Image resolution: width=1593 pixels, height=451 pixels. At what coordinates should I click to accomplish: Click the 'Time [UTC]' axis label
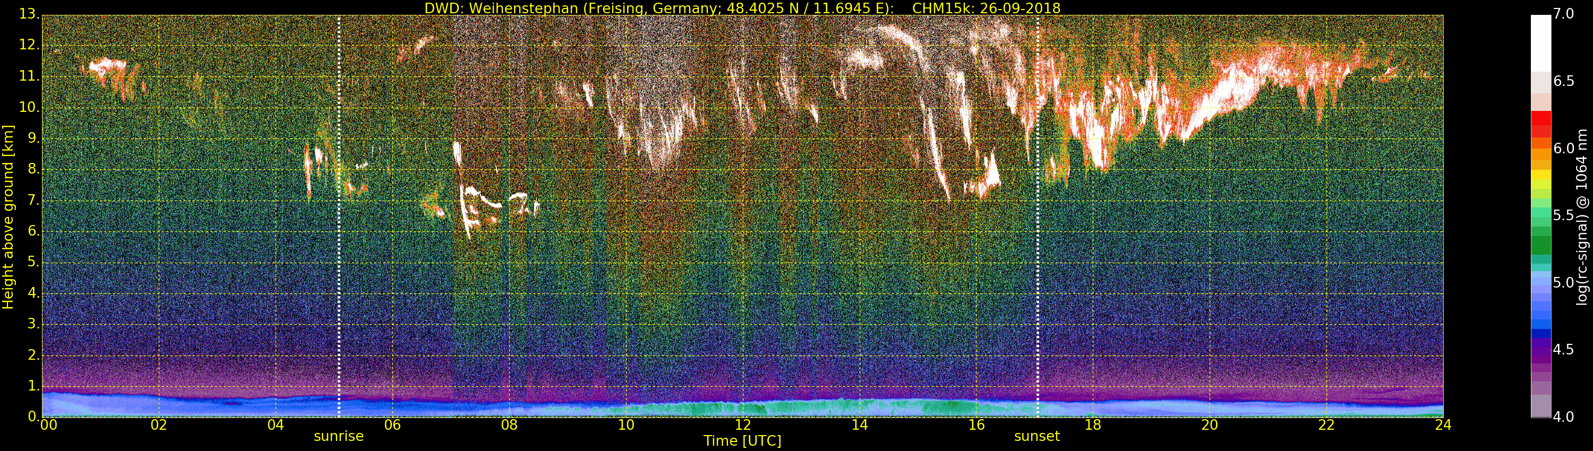(x=742, y=441)
